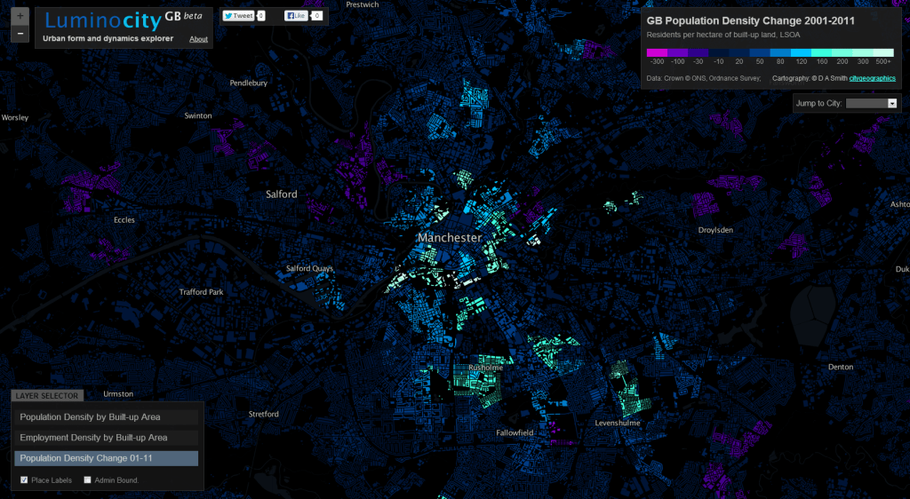The image size is (910, 499).
Task: Open the citygeographics link
Action: 872,78
